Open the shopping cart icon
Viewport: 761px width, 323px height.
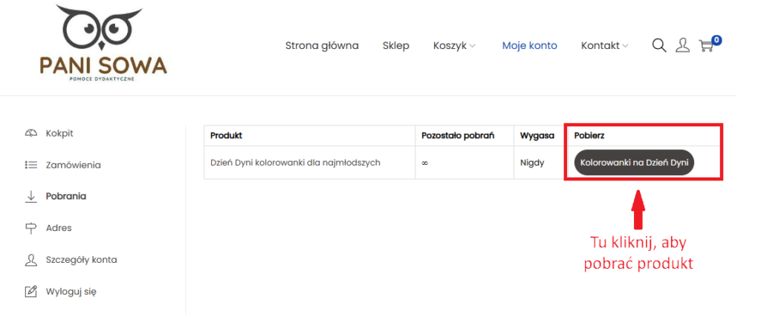click(x=706, y=47)
